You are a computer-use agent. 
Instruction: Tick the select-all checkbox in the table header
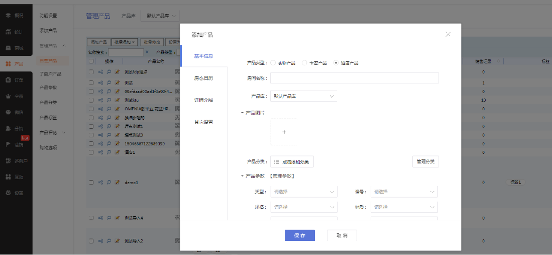tap(91, 61)
